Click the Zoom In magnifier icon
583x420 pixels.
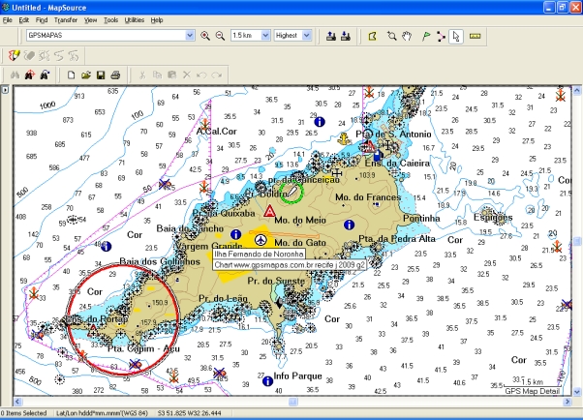(x=204, y=36)
